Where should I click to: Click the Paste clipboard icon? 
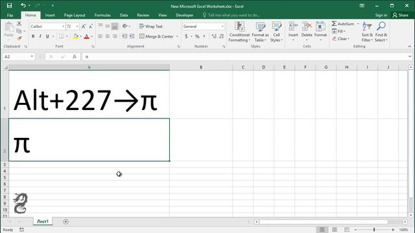point(9,27)
